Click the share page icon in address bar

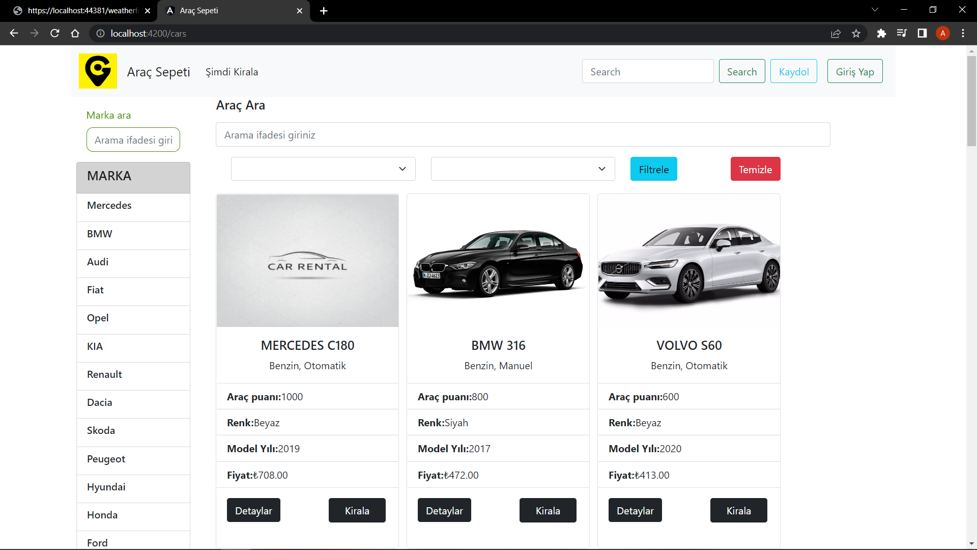836,33
